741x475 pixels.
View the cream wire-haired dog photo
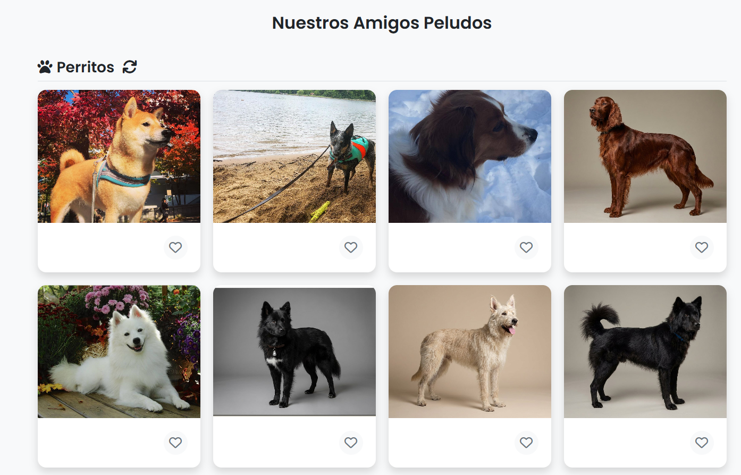pyautogui.click(x=470, y=352)
